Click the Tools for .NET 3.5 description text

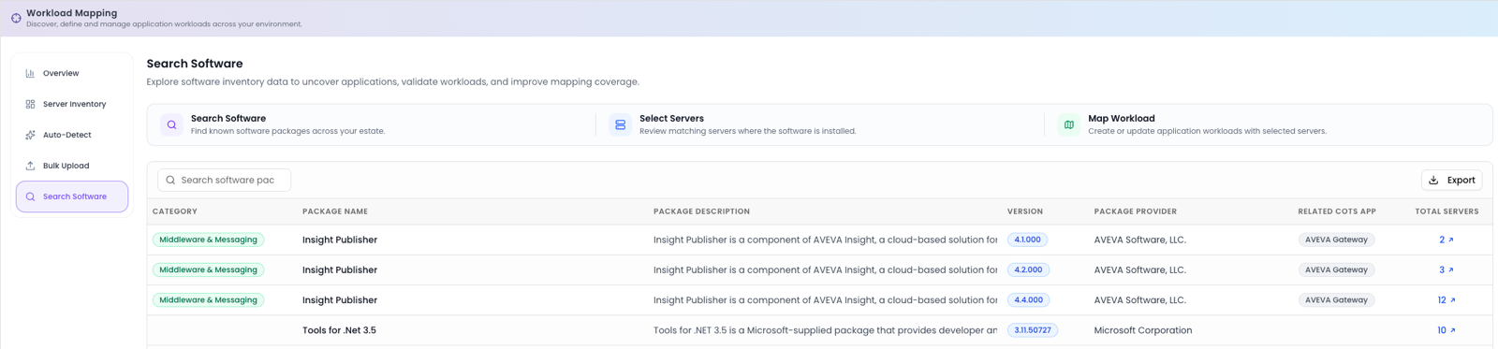tap(825, 330)
